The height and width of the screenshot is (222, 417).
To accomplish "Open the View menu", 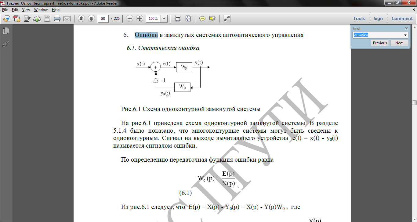I will coord(26,10).
